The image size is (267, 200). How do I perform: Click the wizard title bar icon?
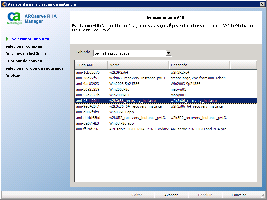tap(4, 4)
